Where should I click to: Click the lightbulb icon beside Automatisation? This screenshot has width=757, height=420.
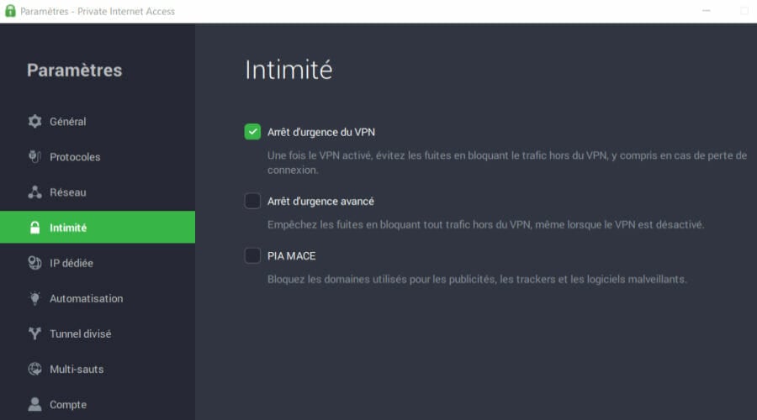click(x=34, y=298)
